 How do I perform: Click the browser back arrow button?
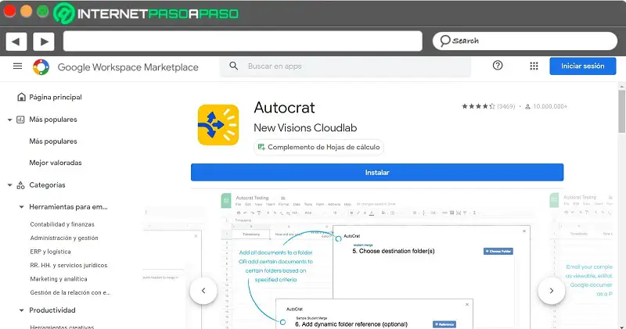click(x=16, y=41)
